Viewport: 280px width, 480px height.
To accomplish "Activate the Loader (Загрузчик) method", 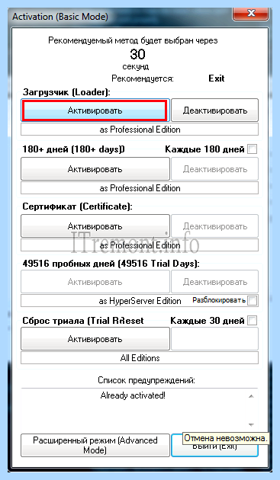I will (x=95, y=110).
